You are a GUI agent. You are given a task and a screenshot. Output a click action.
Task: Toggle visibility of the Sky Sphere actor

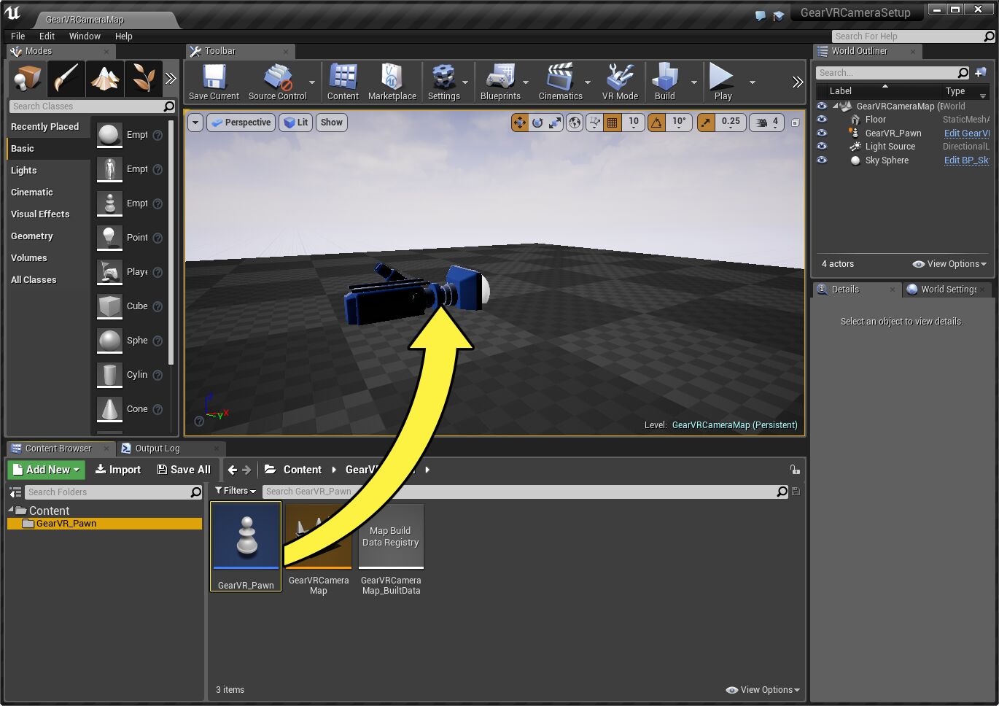(x=822, y=160)
